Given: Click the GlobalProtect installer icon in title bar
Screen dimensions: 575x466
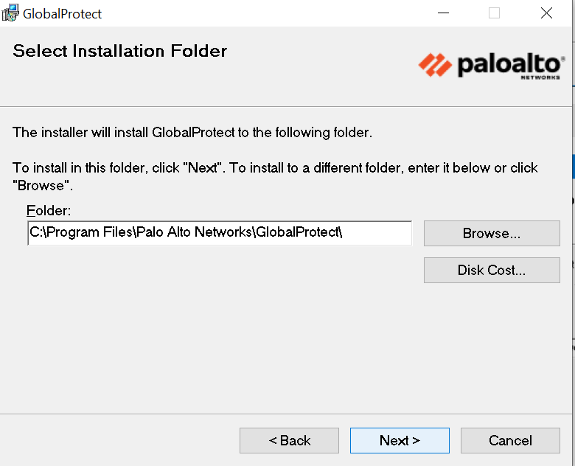Looking at the screenshot, I should [x=10, y=13].
